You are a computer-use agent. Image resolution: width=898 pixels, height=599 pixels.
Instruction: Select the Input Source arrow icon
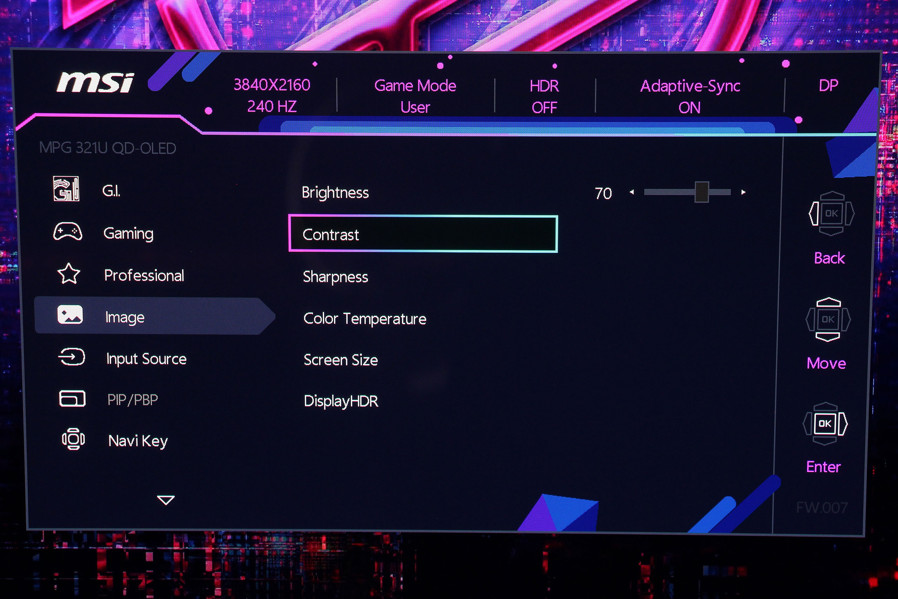72,358
